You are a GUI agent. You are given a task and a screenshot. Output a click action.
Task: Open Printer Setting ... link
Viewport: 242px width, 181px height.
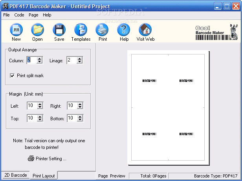pos(51,159)
